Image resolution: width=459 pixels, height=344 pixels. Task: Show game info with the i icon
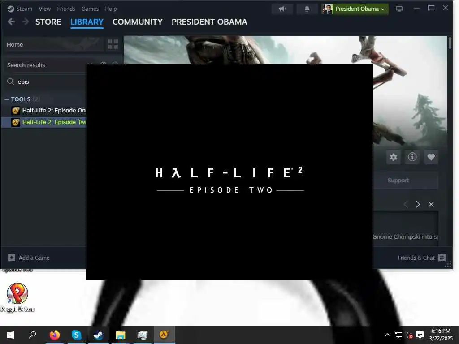click(412, 157)
